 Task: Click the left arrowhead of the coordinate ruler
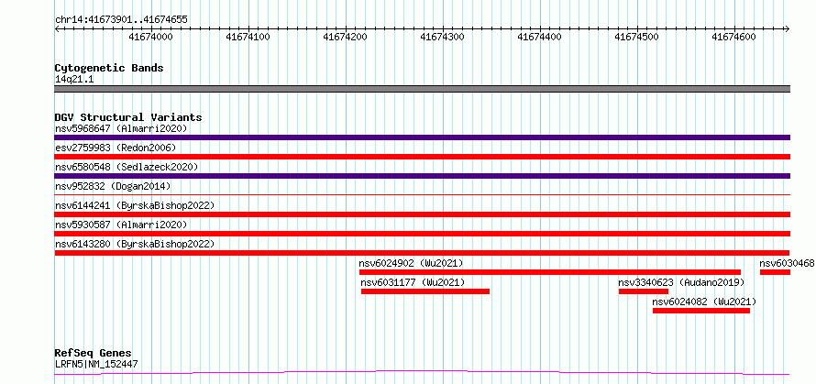57,29
